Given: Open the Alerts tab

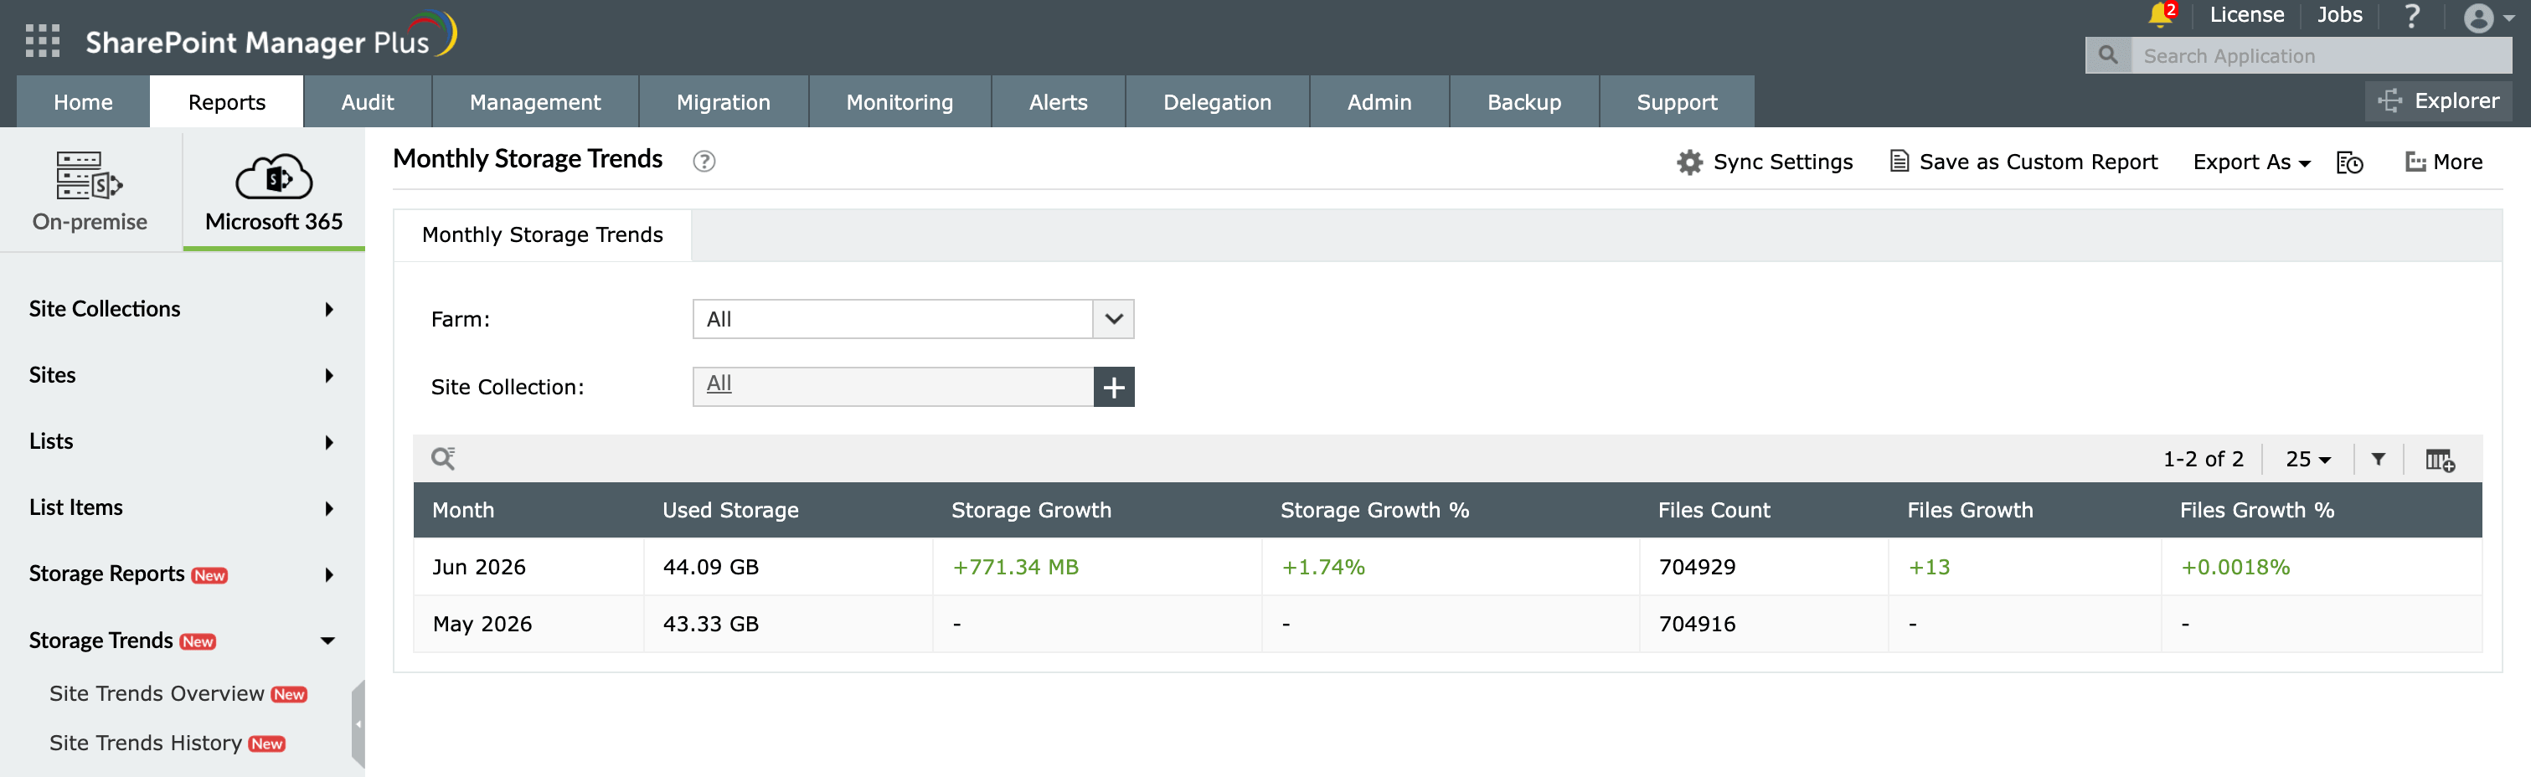Looking at the screenshot, I should pos(1058,102).
